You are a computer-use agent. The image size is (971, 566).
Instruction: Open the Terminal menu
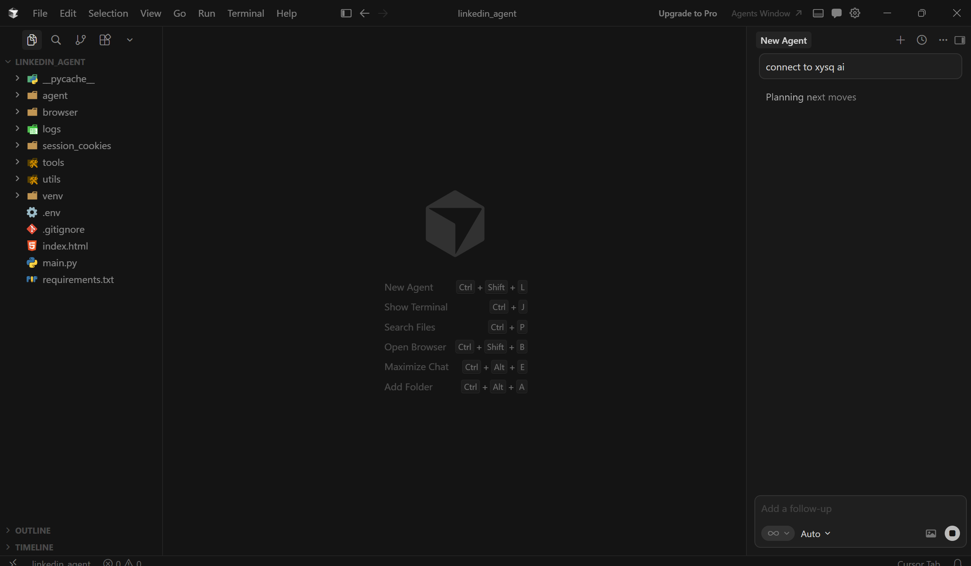click(246, 13)
